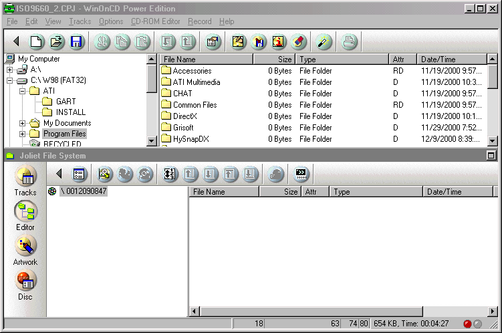This screenshot has height=333, width=502.
Task: Select the \ 0012090847 disc root node
Action: coord(84,191)
